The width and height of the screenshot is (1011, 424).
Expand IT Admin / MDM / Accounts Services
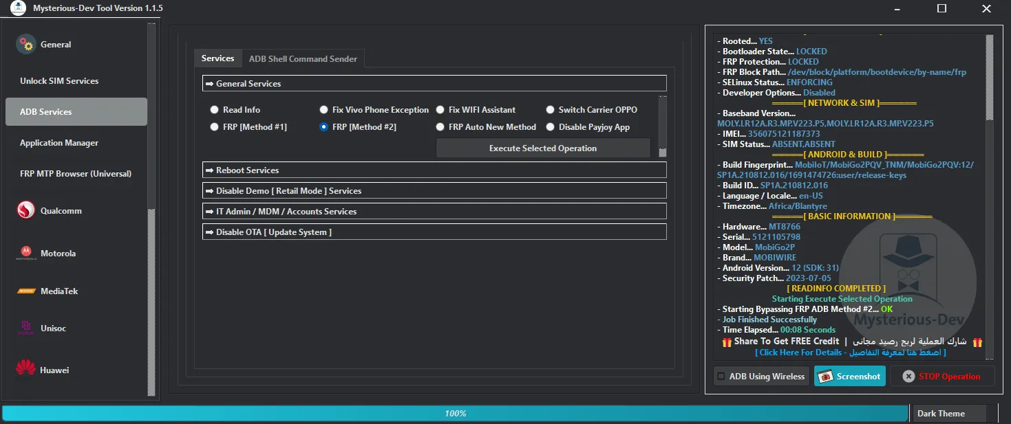coord(434,212)
